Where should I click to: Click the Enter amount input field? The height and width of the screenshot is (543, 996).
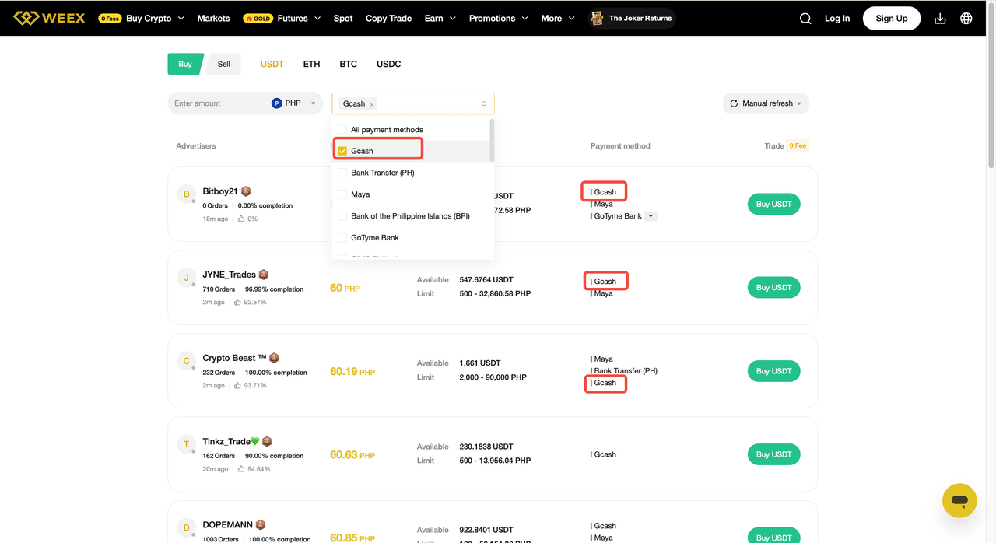coord(218,103)
